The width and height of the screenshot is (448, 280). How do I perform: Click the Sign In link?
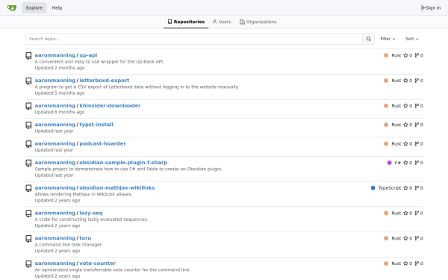coord(431,7)
